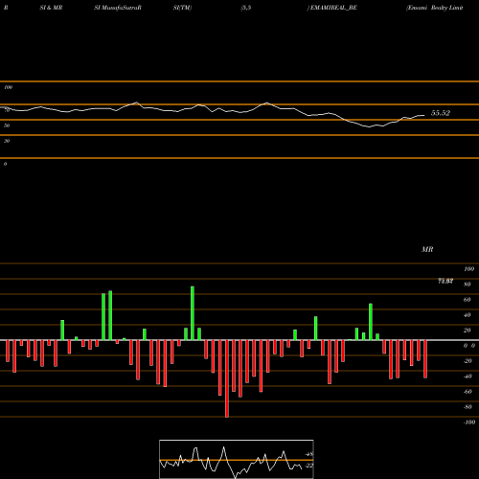Click the 100 label on RSI left axis
This screenshot has height=479, width=479.
tap(9, 87)
